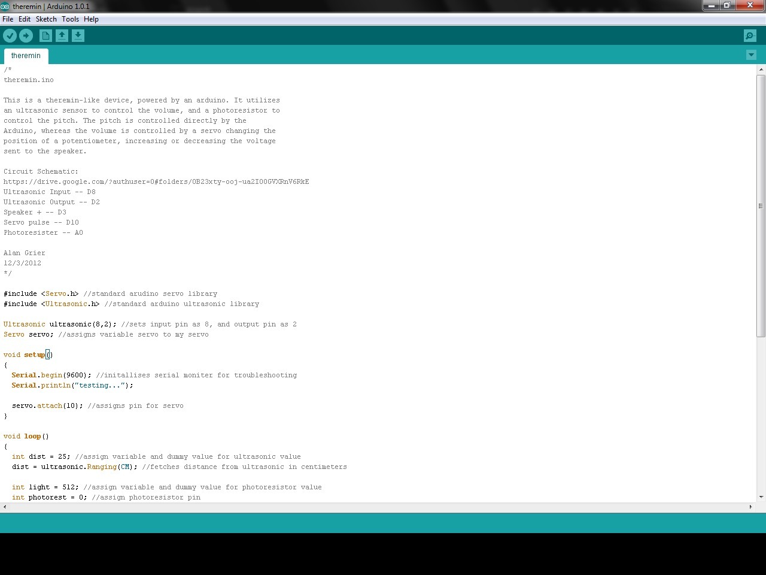Image resolution: width=766 pixels, height=575 pixels.
Task: Open the Tools menu
Action: click(x=70, y=19)
